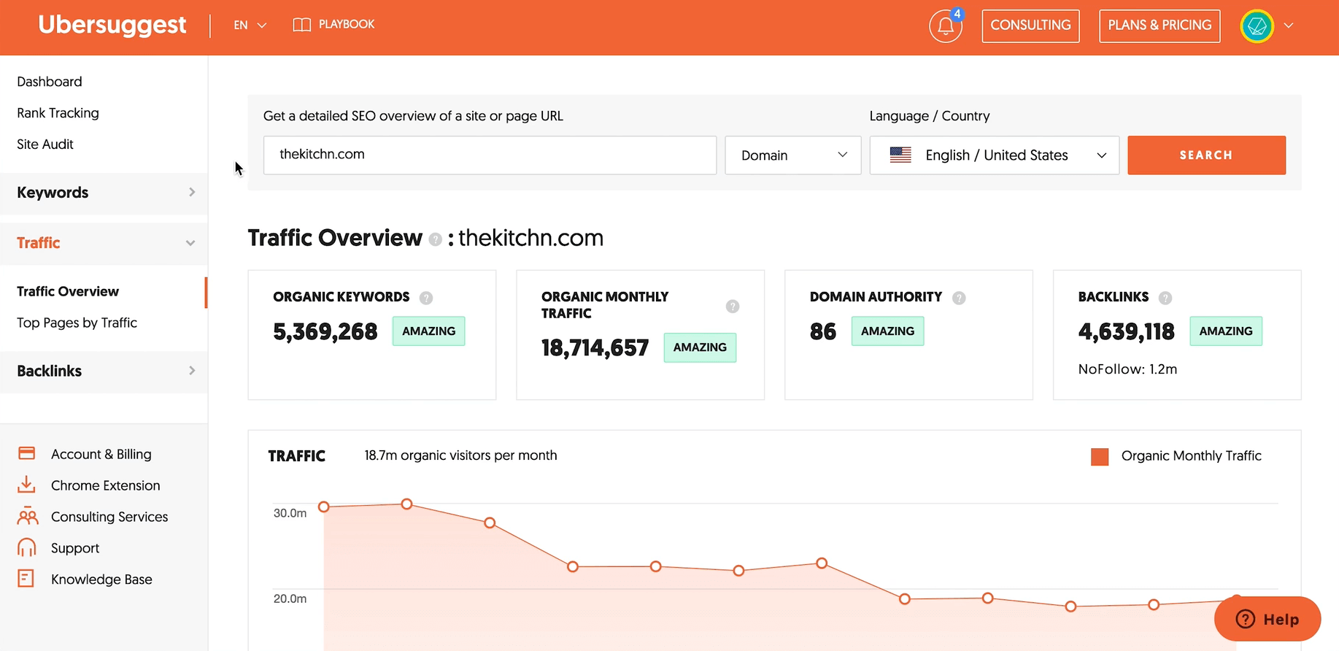Click Organic Keywords help question mark
This screenshot has width=1339, height=651.
[426, 298]
